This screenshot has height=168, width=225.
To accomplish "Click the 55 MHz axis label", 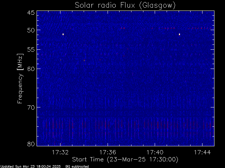I will coord(31,50).
